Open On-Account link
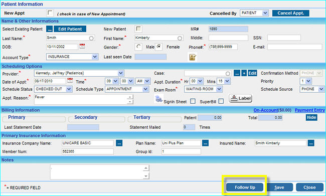The height and width of the screenshot is (196, 326). [265, 110]
